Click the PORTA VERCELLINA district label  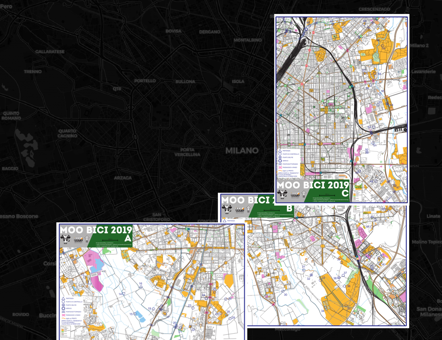point(188,152)
